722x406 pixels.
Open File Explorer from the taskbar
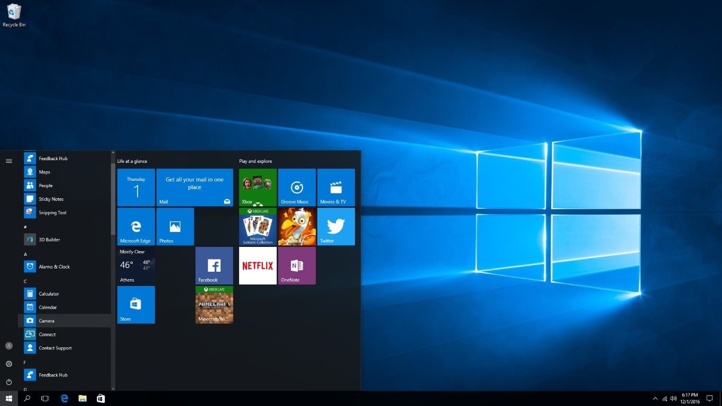pyautogui.click(x=83, y=399)
